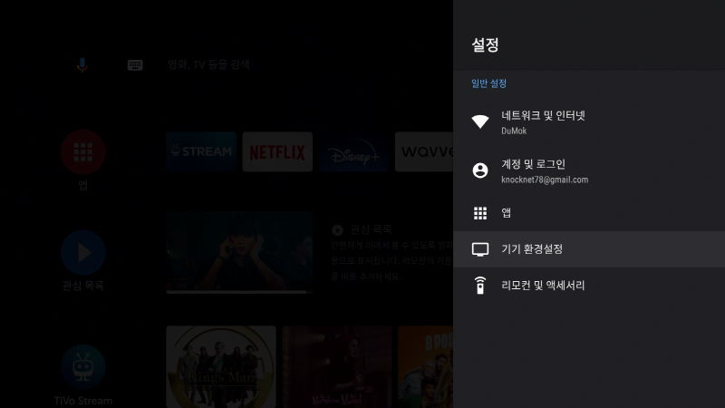Select the watchlist preview video thumbnail
Viewport: 725px width, 408px height.
239,252
